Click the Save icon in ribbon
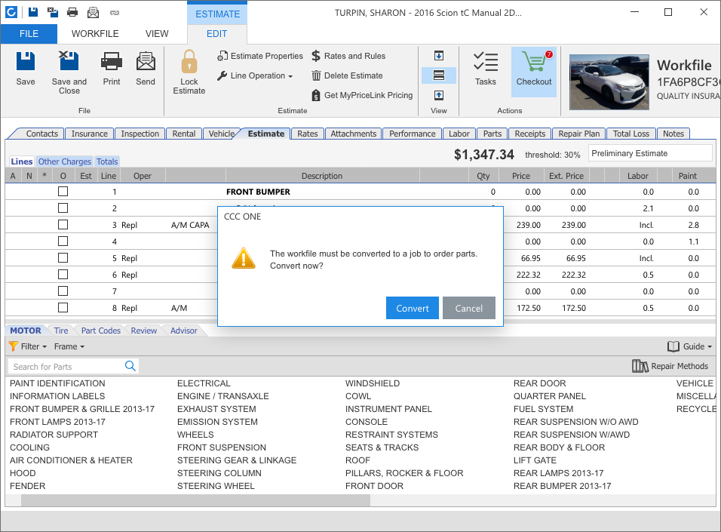 [26, 61]
